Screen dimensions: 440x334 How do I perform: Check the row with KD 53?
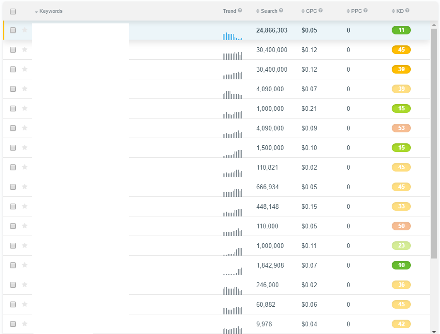tap(13, 128)
